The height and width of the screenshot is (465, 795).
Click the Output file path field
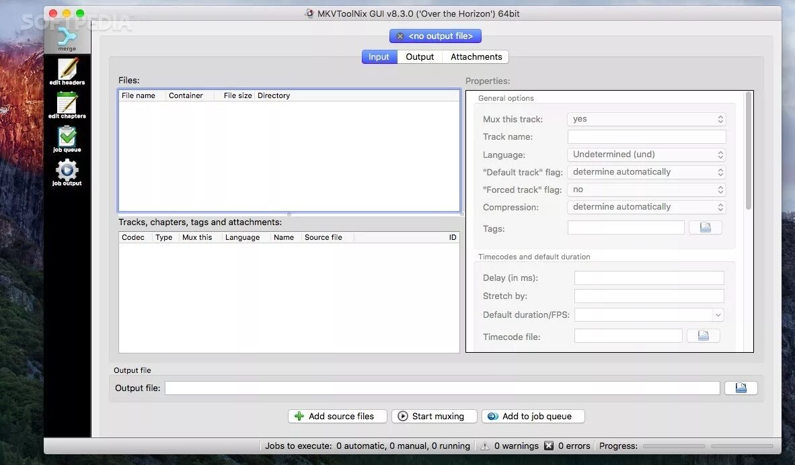(x=442, y=388)
